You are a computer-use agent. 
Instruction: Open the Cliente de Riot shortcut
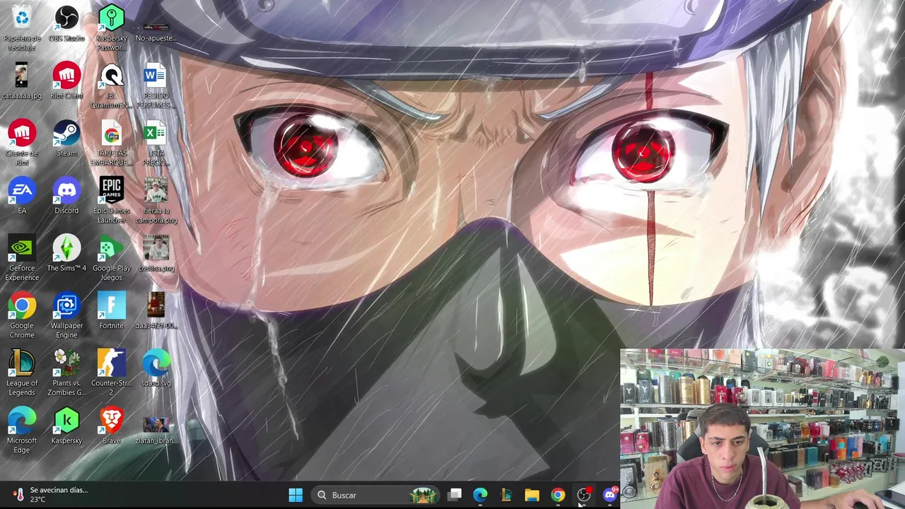point(22,144)
